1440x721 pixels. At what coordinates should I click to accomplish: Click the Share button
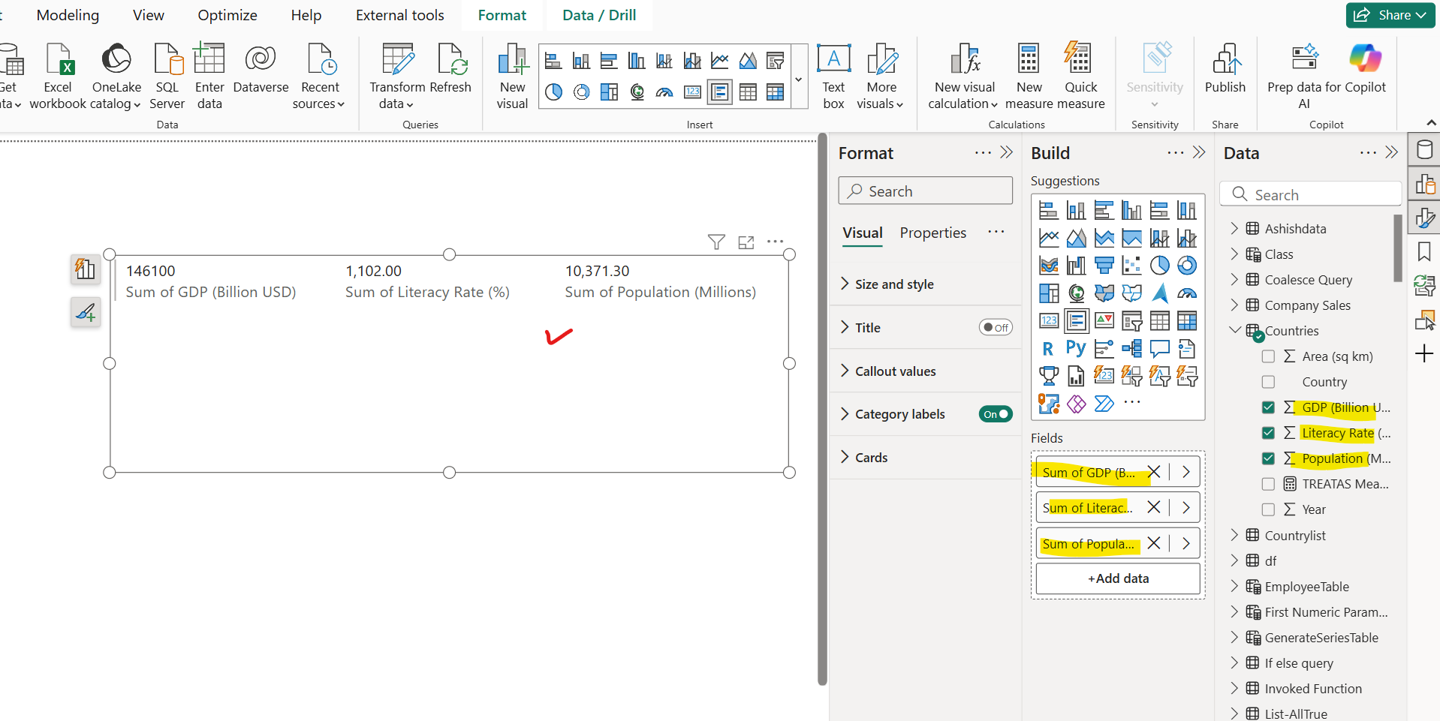(x=1390, y=15)
